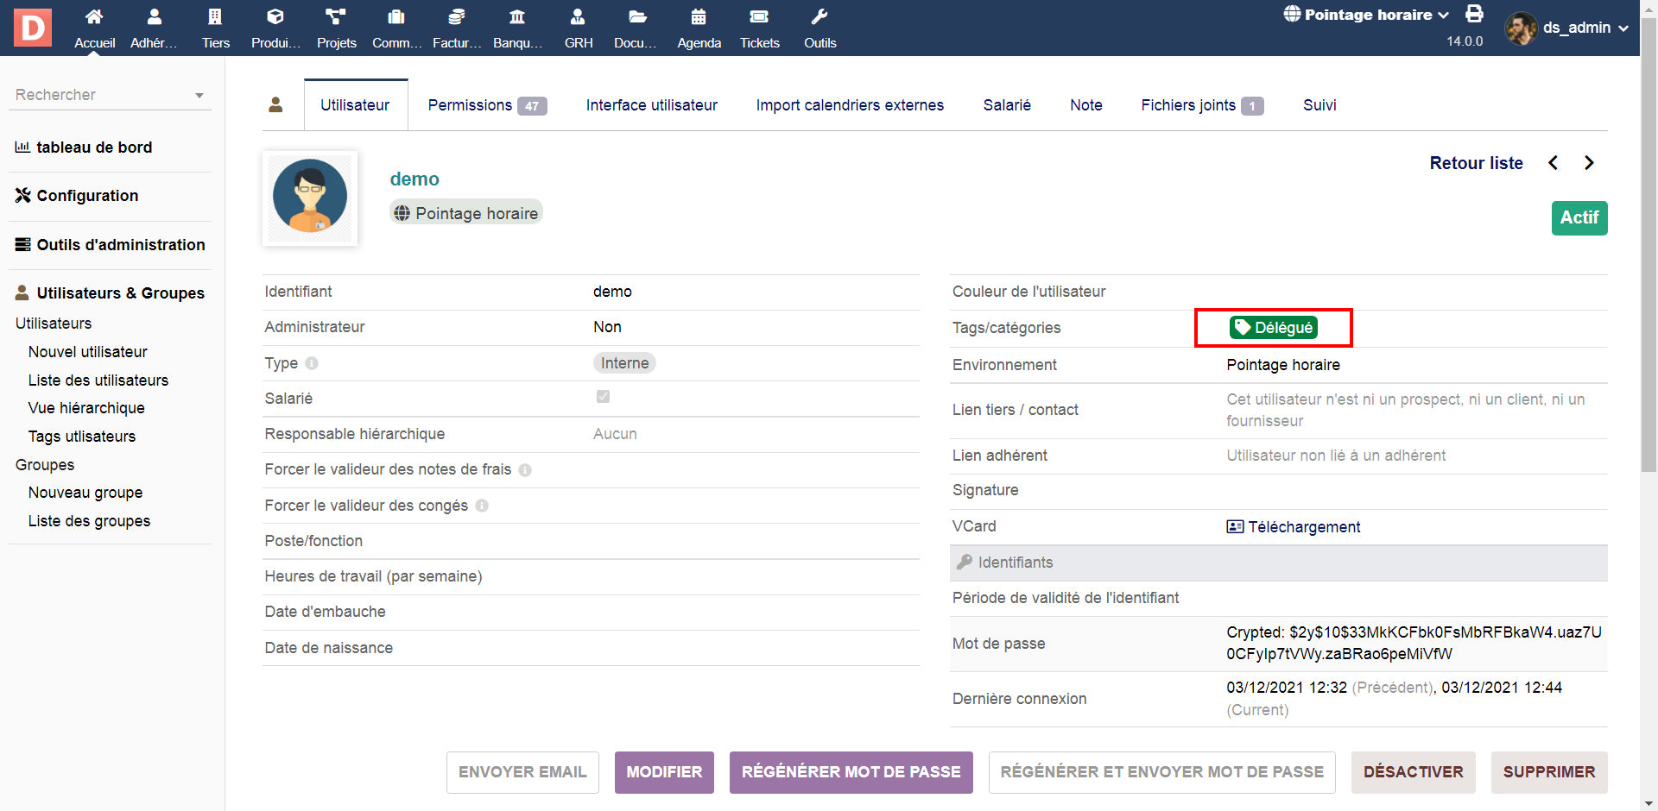The image size is (1658, 811).
Task: Open the Banque module icon
Action: [517, 17]
